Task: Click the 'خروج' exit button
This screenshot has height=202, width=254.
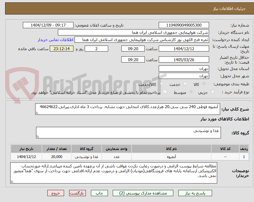Action: 55,193
